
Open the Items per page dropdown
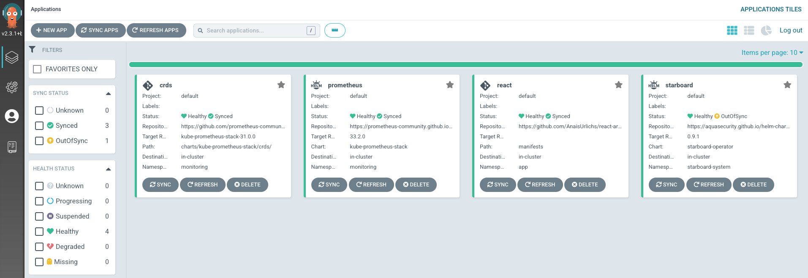point(772,52)
